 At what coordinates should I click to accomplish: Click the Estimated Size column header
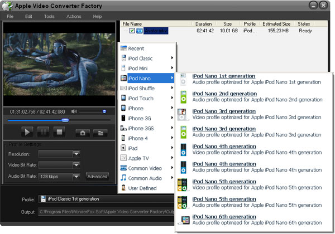pos(276,24)
